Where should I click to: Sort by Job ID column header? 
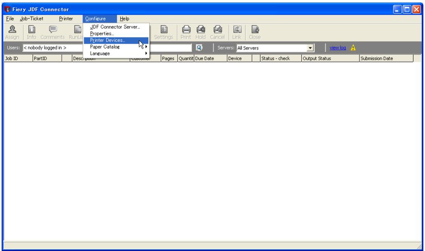click(x=18, y=59)
